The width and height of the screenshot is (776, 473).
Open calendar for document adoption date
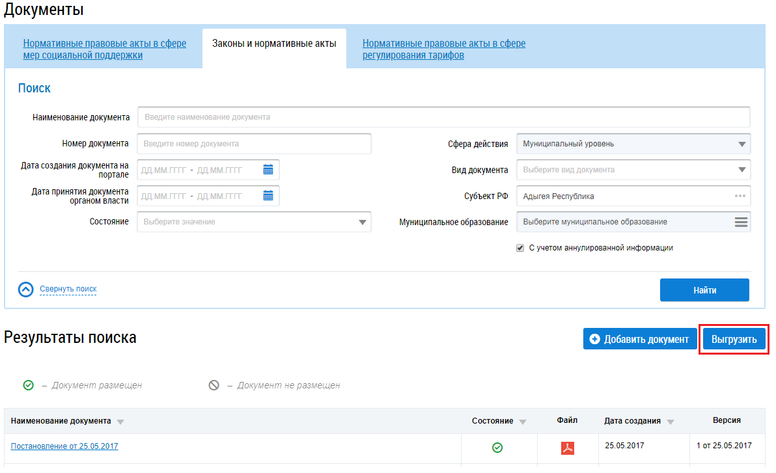point(268,196)
